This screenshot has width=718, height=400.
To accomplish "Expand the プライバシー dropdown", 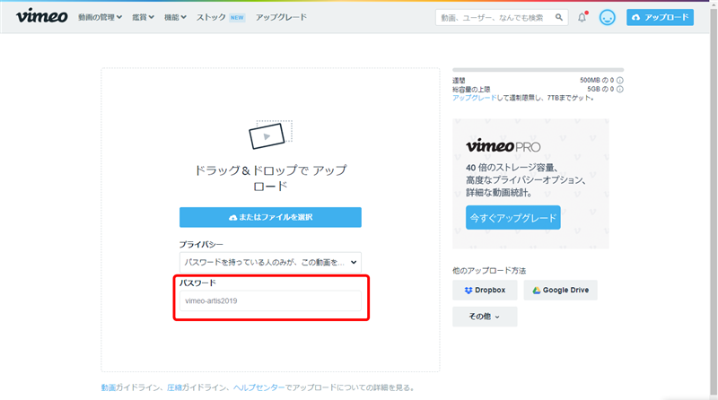I will click(270, 262).
